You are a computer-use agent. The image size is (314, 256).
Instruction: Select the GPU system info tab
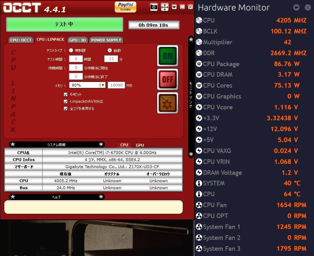140,145
